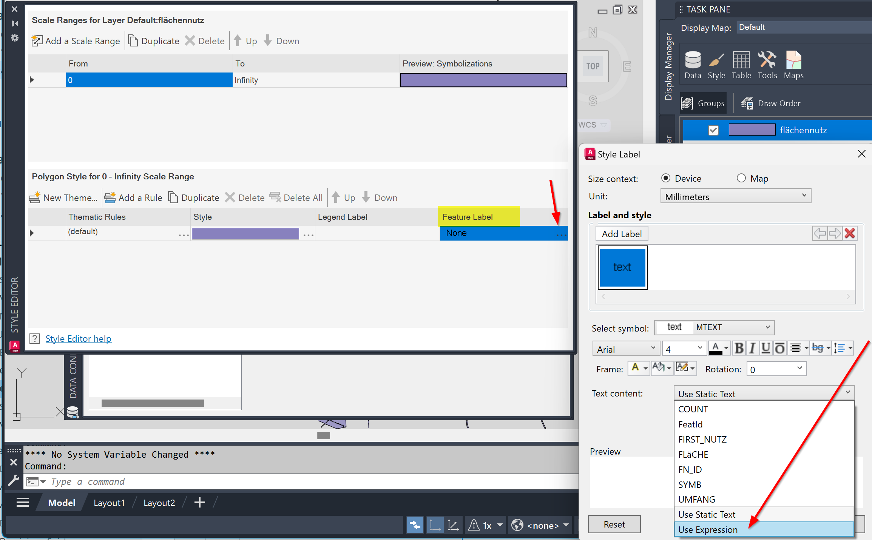872x540 pixels.
Task: Open Select symbol MTEXT dropdown
Action: click(715, 327)
